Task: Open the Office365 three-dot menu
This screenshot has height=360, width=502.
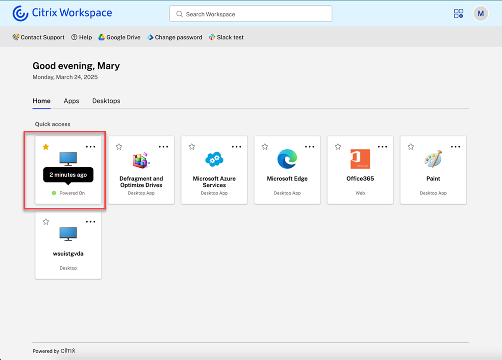Action: (382, 146)
